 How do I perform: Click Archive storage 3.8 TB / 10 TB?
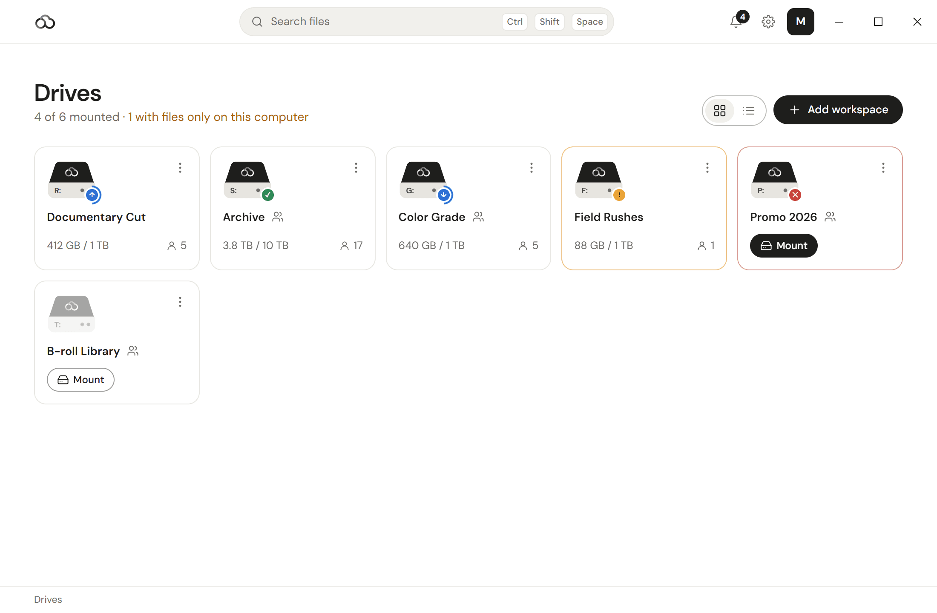point(256,246)
